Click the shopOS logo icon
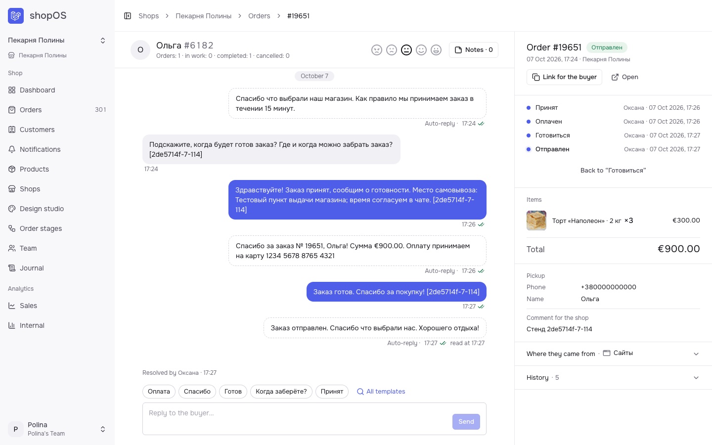712x445 pixels. coord(16,16)
